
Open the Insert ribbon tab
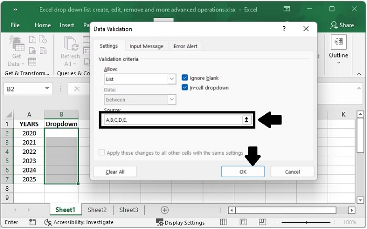click(x=67, y=25)
